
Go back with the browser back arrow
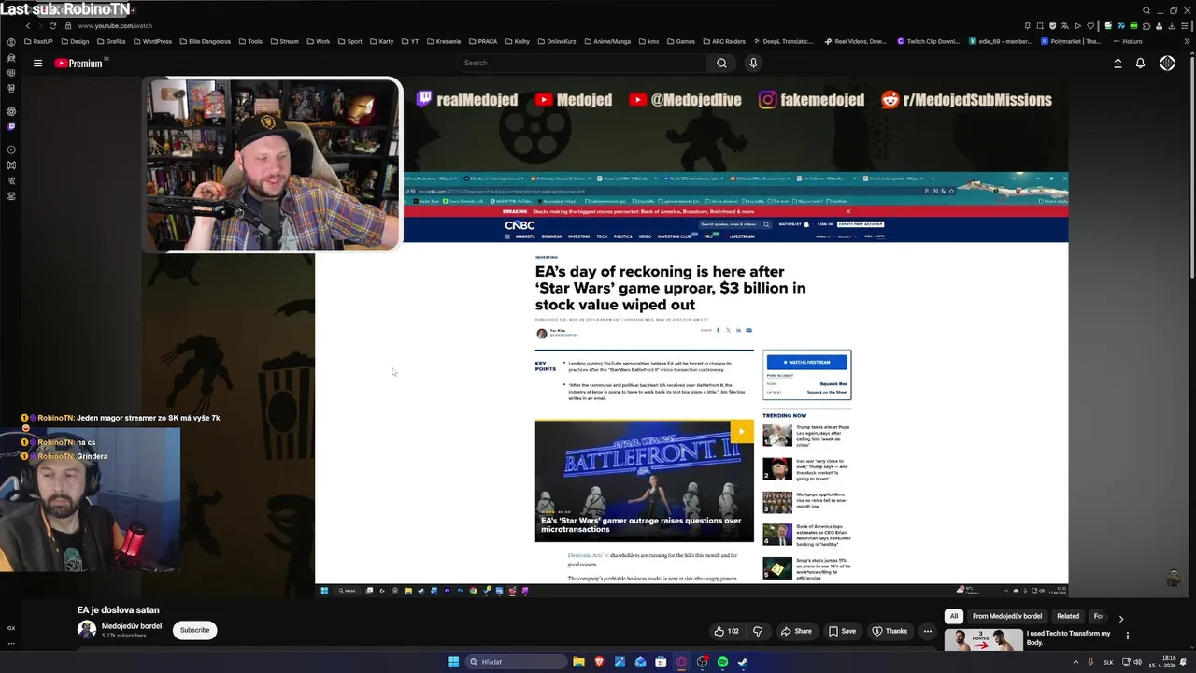(x=28, y=25)
